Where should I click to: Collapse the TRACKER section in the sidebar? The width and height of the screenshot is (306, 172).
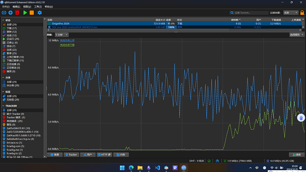click(x=3, y=106)
